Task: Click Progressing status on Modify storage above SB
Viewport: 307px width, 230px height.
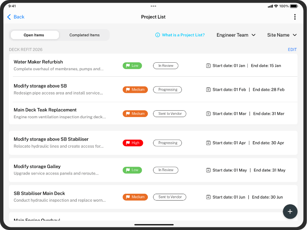Action: click(x=167, y=90)
